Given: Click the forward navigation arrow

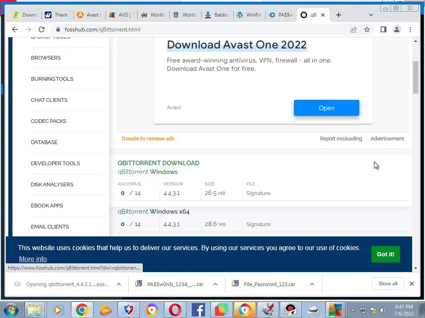Looking at the screenshot, I should tap(28, 29).
